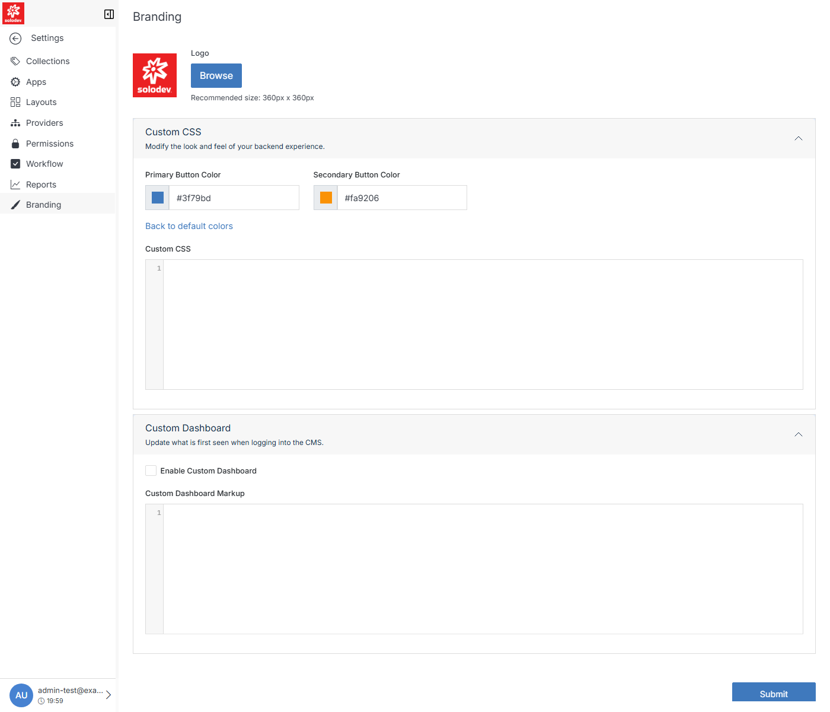Expand the user account menu arrow
Viewport: 830px width, 712px height.
pyautogui.click(x=108, y=695)
